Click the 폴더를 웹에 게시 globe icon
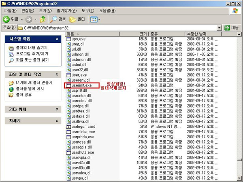 [11, 89]
